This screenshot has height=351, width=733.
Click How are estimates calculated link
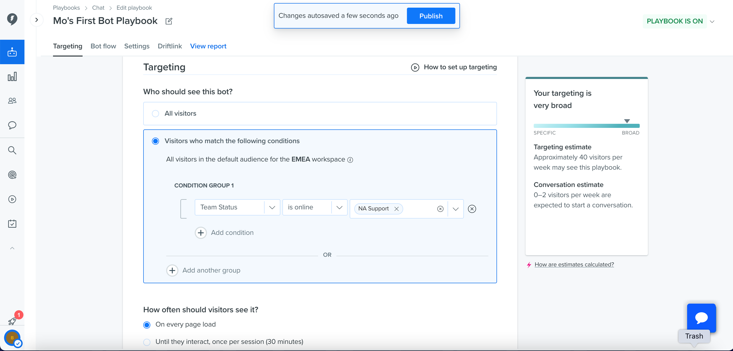tap(574, 265)
